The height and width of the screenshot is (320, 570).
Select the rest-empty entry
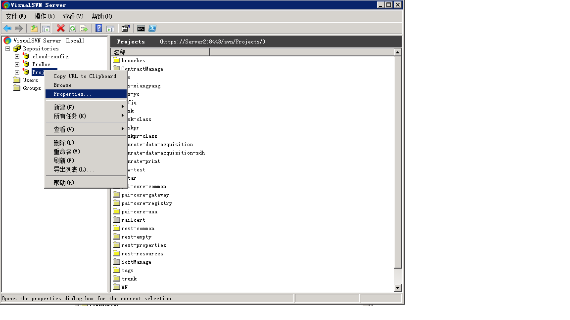(x=137, y=237)
